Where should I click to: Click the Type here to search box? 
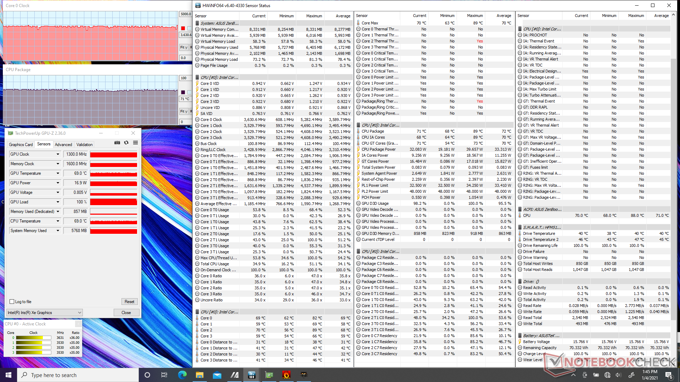[x=78, y=375]
